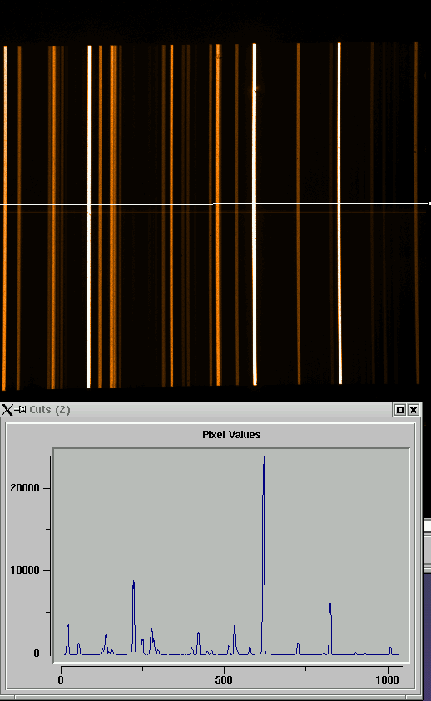The height and width of the screenshot is (701, 431).
Task: Click the 10000 y-axis label
Action: [25, 570]
